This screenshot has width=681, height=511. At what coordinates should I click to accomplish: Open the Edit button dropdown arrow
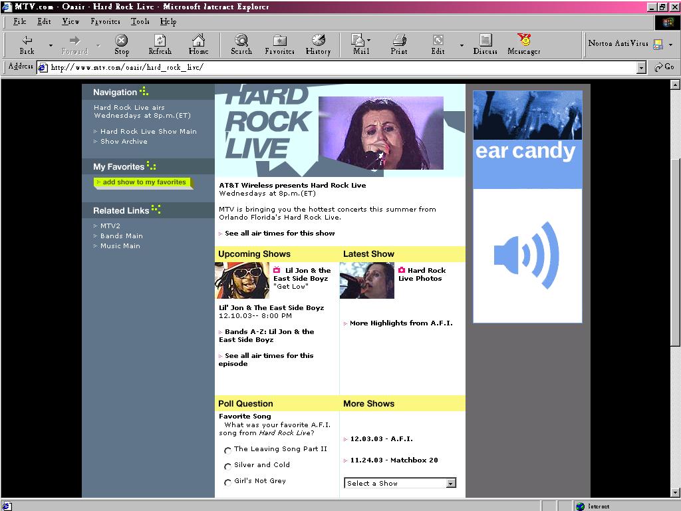click(462, 45)
